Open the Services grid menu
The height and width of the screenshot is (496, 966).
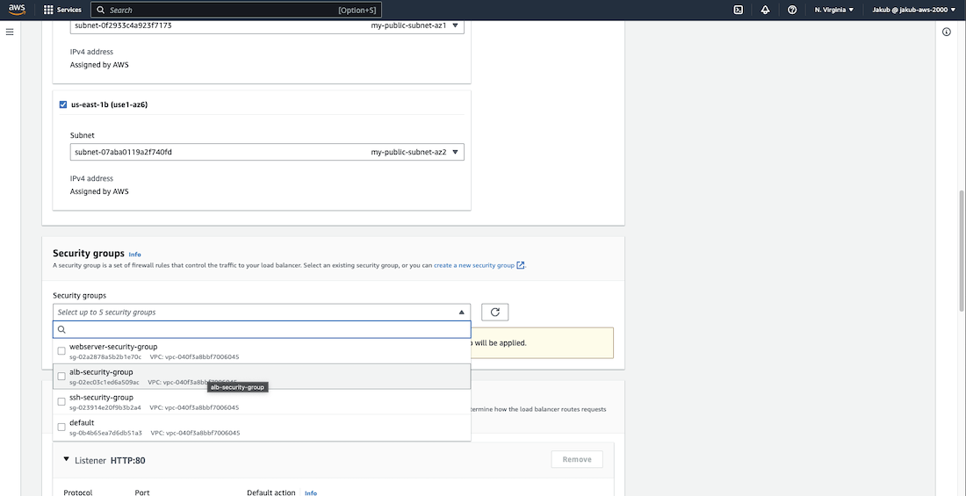pos(63,10)
